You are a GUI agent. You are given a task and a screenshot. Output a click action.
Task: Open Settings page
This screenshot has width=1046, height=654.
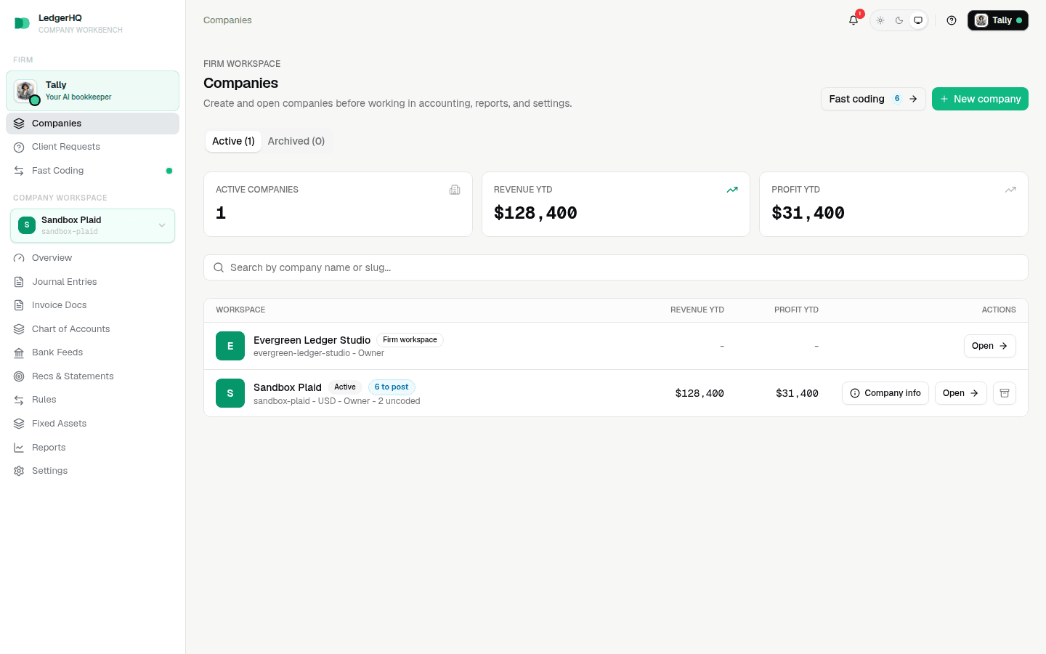click(x=92, y=471)
